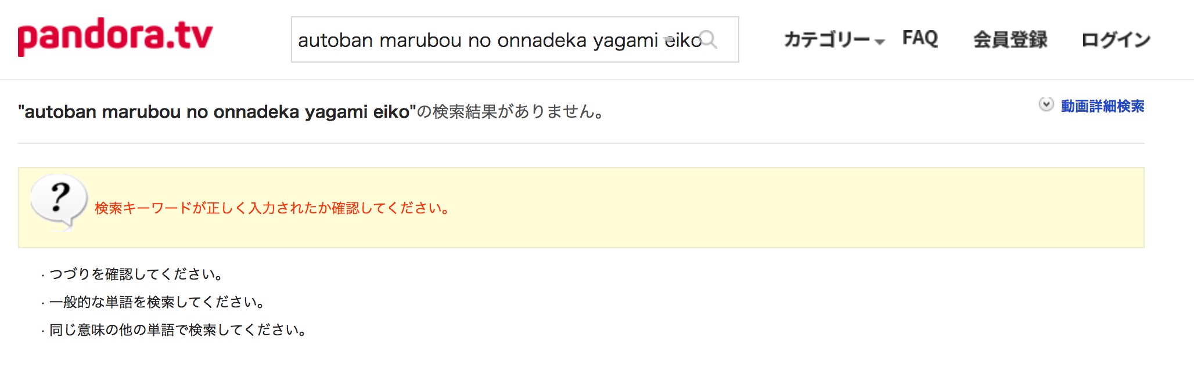The width and height of the screenshot is (1194, 370).
Task: Click the red 検索キーワード warning message
Action: [x=273, y=208]
